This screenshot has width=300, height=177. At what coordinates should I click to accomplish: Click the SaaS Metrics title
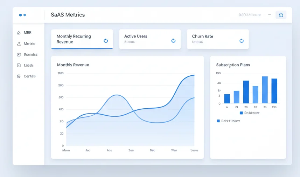pyautogui.click(x=68, y=15)
